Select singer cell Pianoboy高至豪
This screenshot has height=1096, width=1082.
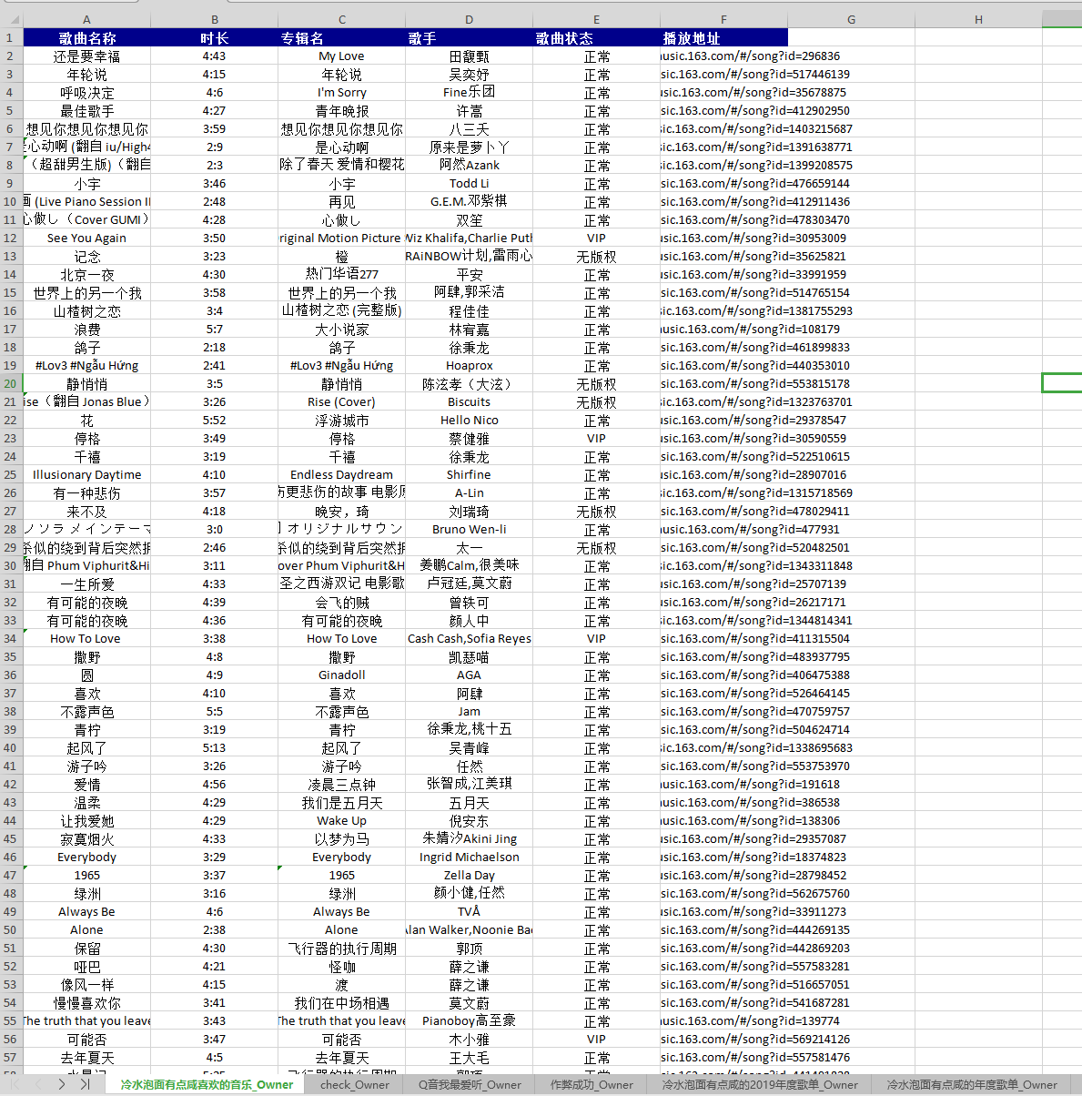pyautogui.click(x=470, y=1020)
